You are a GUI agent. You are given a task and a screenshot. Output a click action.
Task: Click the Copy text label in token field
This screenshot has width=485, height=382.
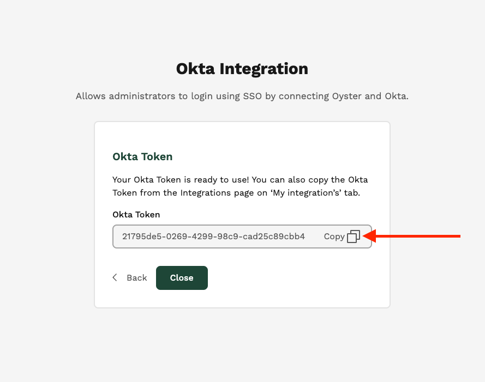[334, 237]
